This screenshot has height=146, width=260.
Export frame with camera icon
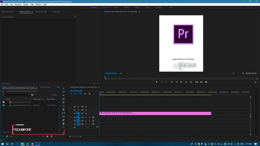point(206,82)
